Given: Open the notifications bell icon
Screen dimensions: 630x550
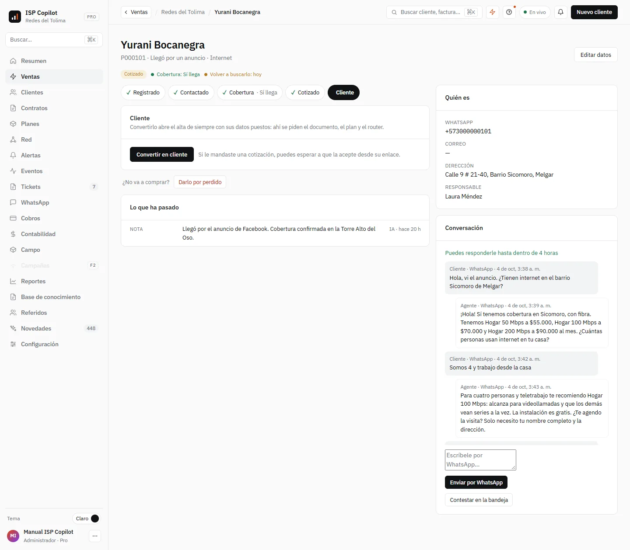Looking at the screenshot, I should pos(560,12).
